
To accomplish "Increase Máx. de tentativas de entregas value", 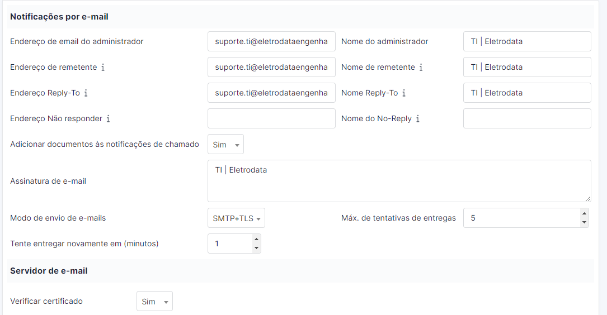I will point(584,213).
